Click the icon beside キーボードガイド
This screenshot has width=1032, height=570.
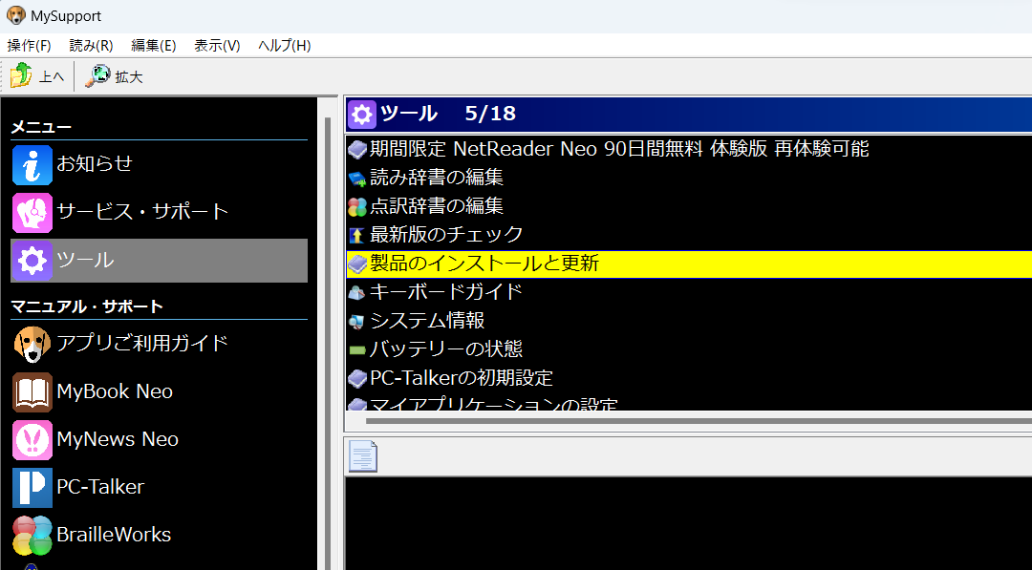point(356,292)
